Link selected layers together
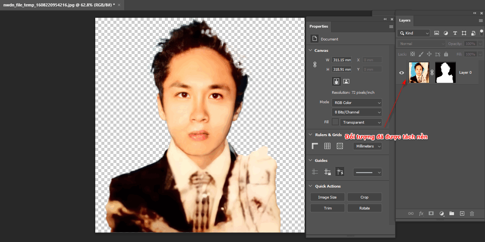 (411, 214)
